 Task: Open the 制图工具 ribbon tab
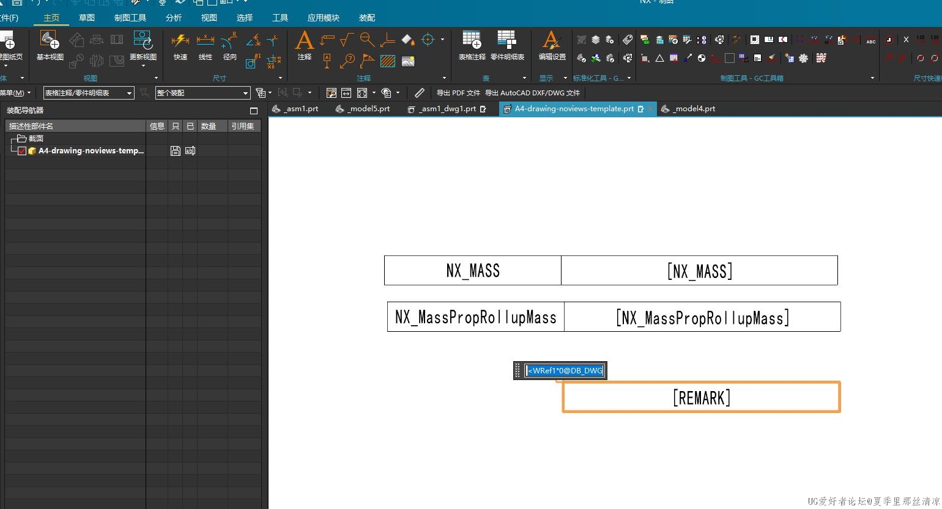click(130, 18)
